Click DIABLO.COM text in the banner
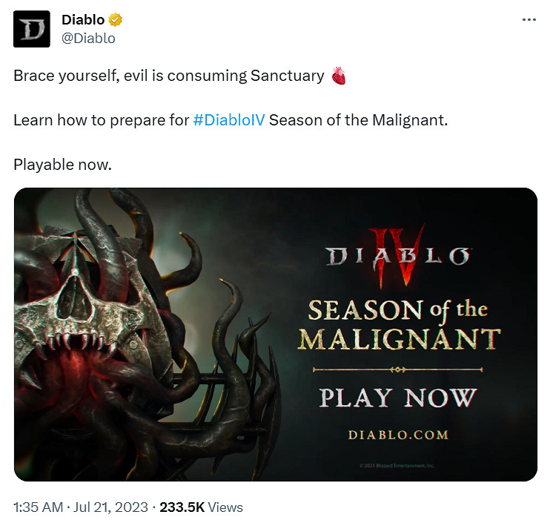Image resolution: width=550 pixels, height=523 pixels. pyautogui.click(x=399, y=435)
